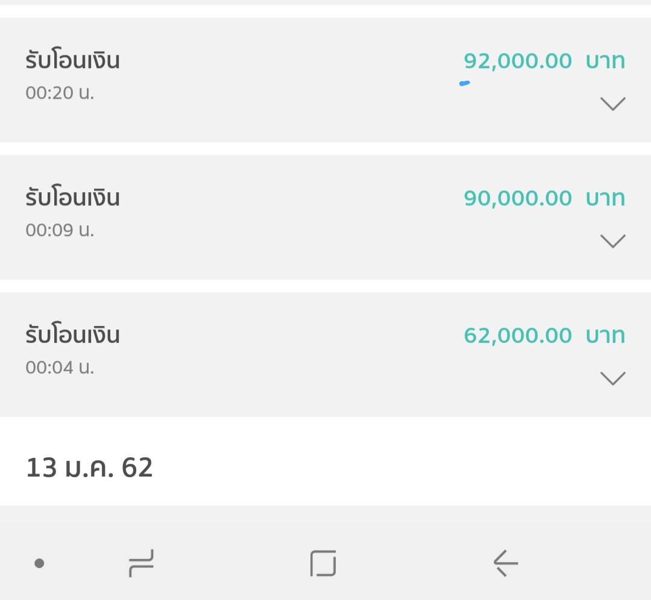Expand the 92,000.00 transfer details chevron
This screenshot has height=600, width=651.
613,104
